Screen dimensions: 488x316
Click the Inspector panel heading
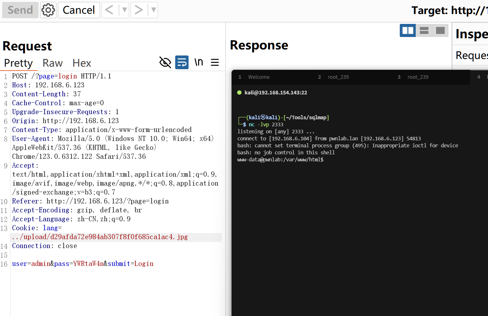point(471,34)
